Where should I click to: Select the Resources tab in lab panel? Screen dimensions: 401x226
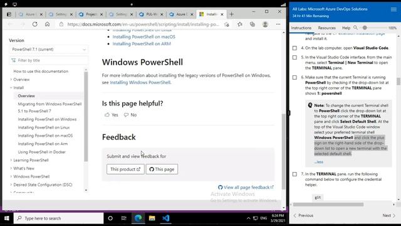pyautogui.click(x=326, y=28)
